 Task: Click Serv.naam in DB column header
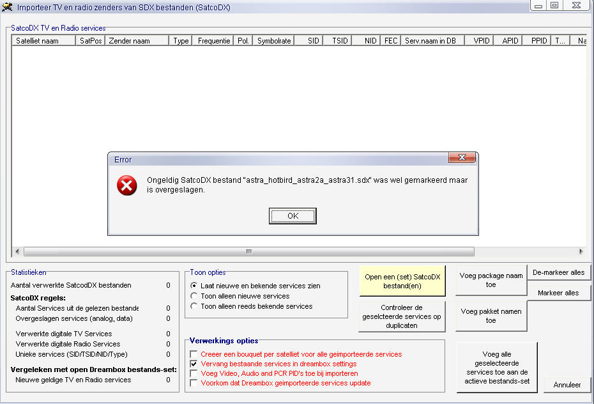432,40
